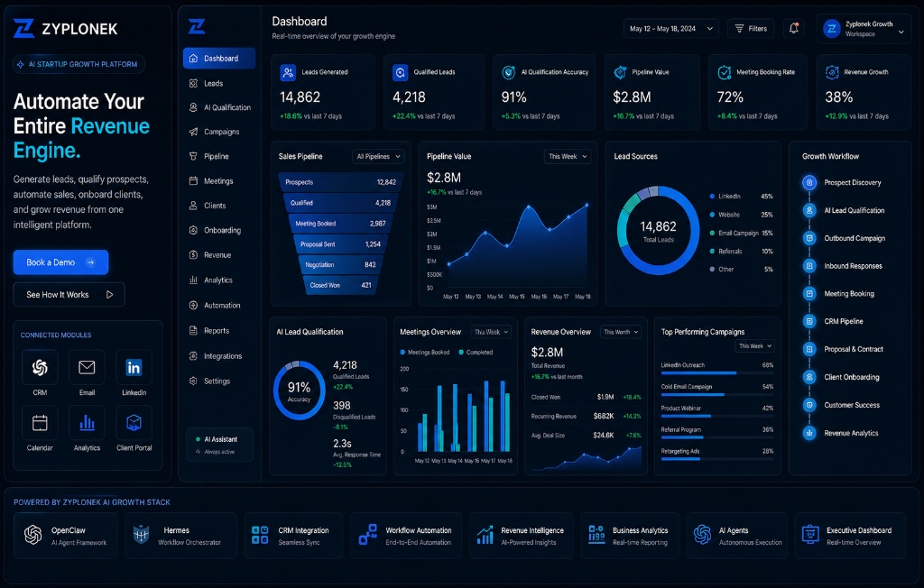Open the Client Portal module icon

click(x=134, y=422)
